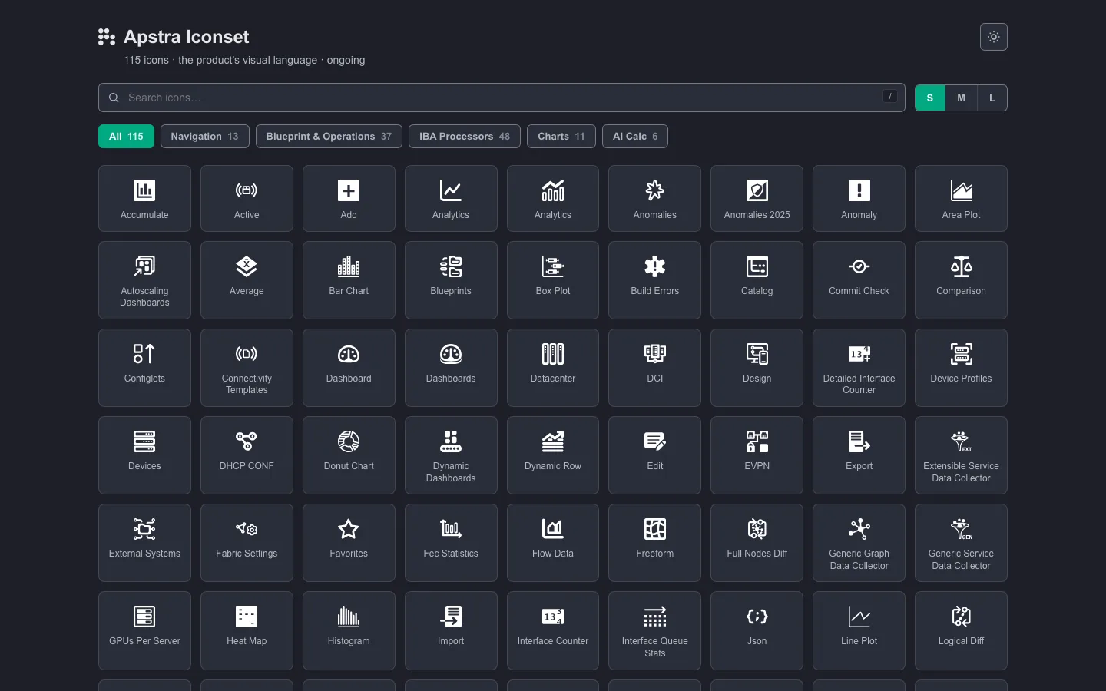Image resolution: width=1106 pixels, height=691 pixels.
Task: Select the Line Plot icon
Action: tap(859, 630)
